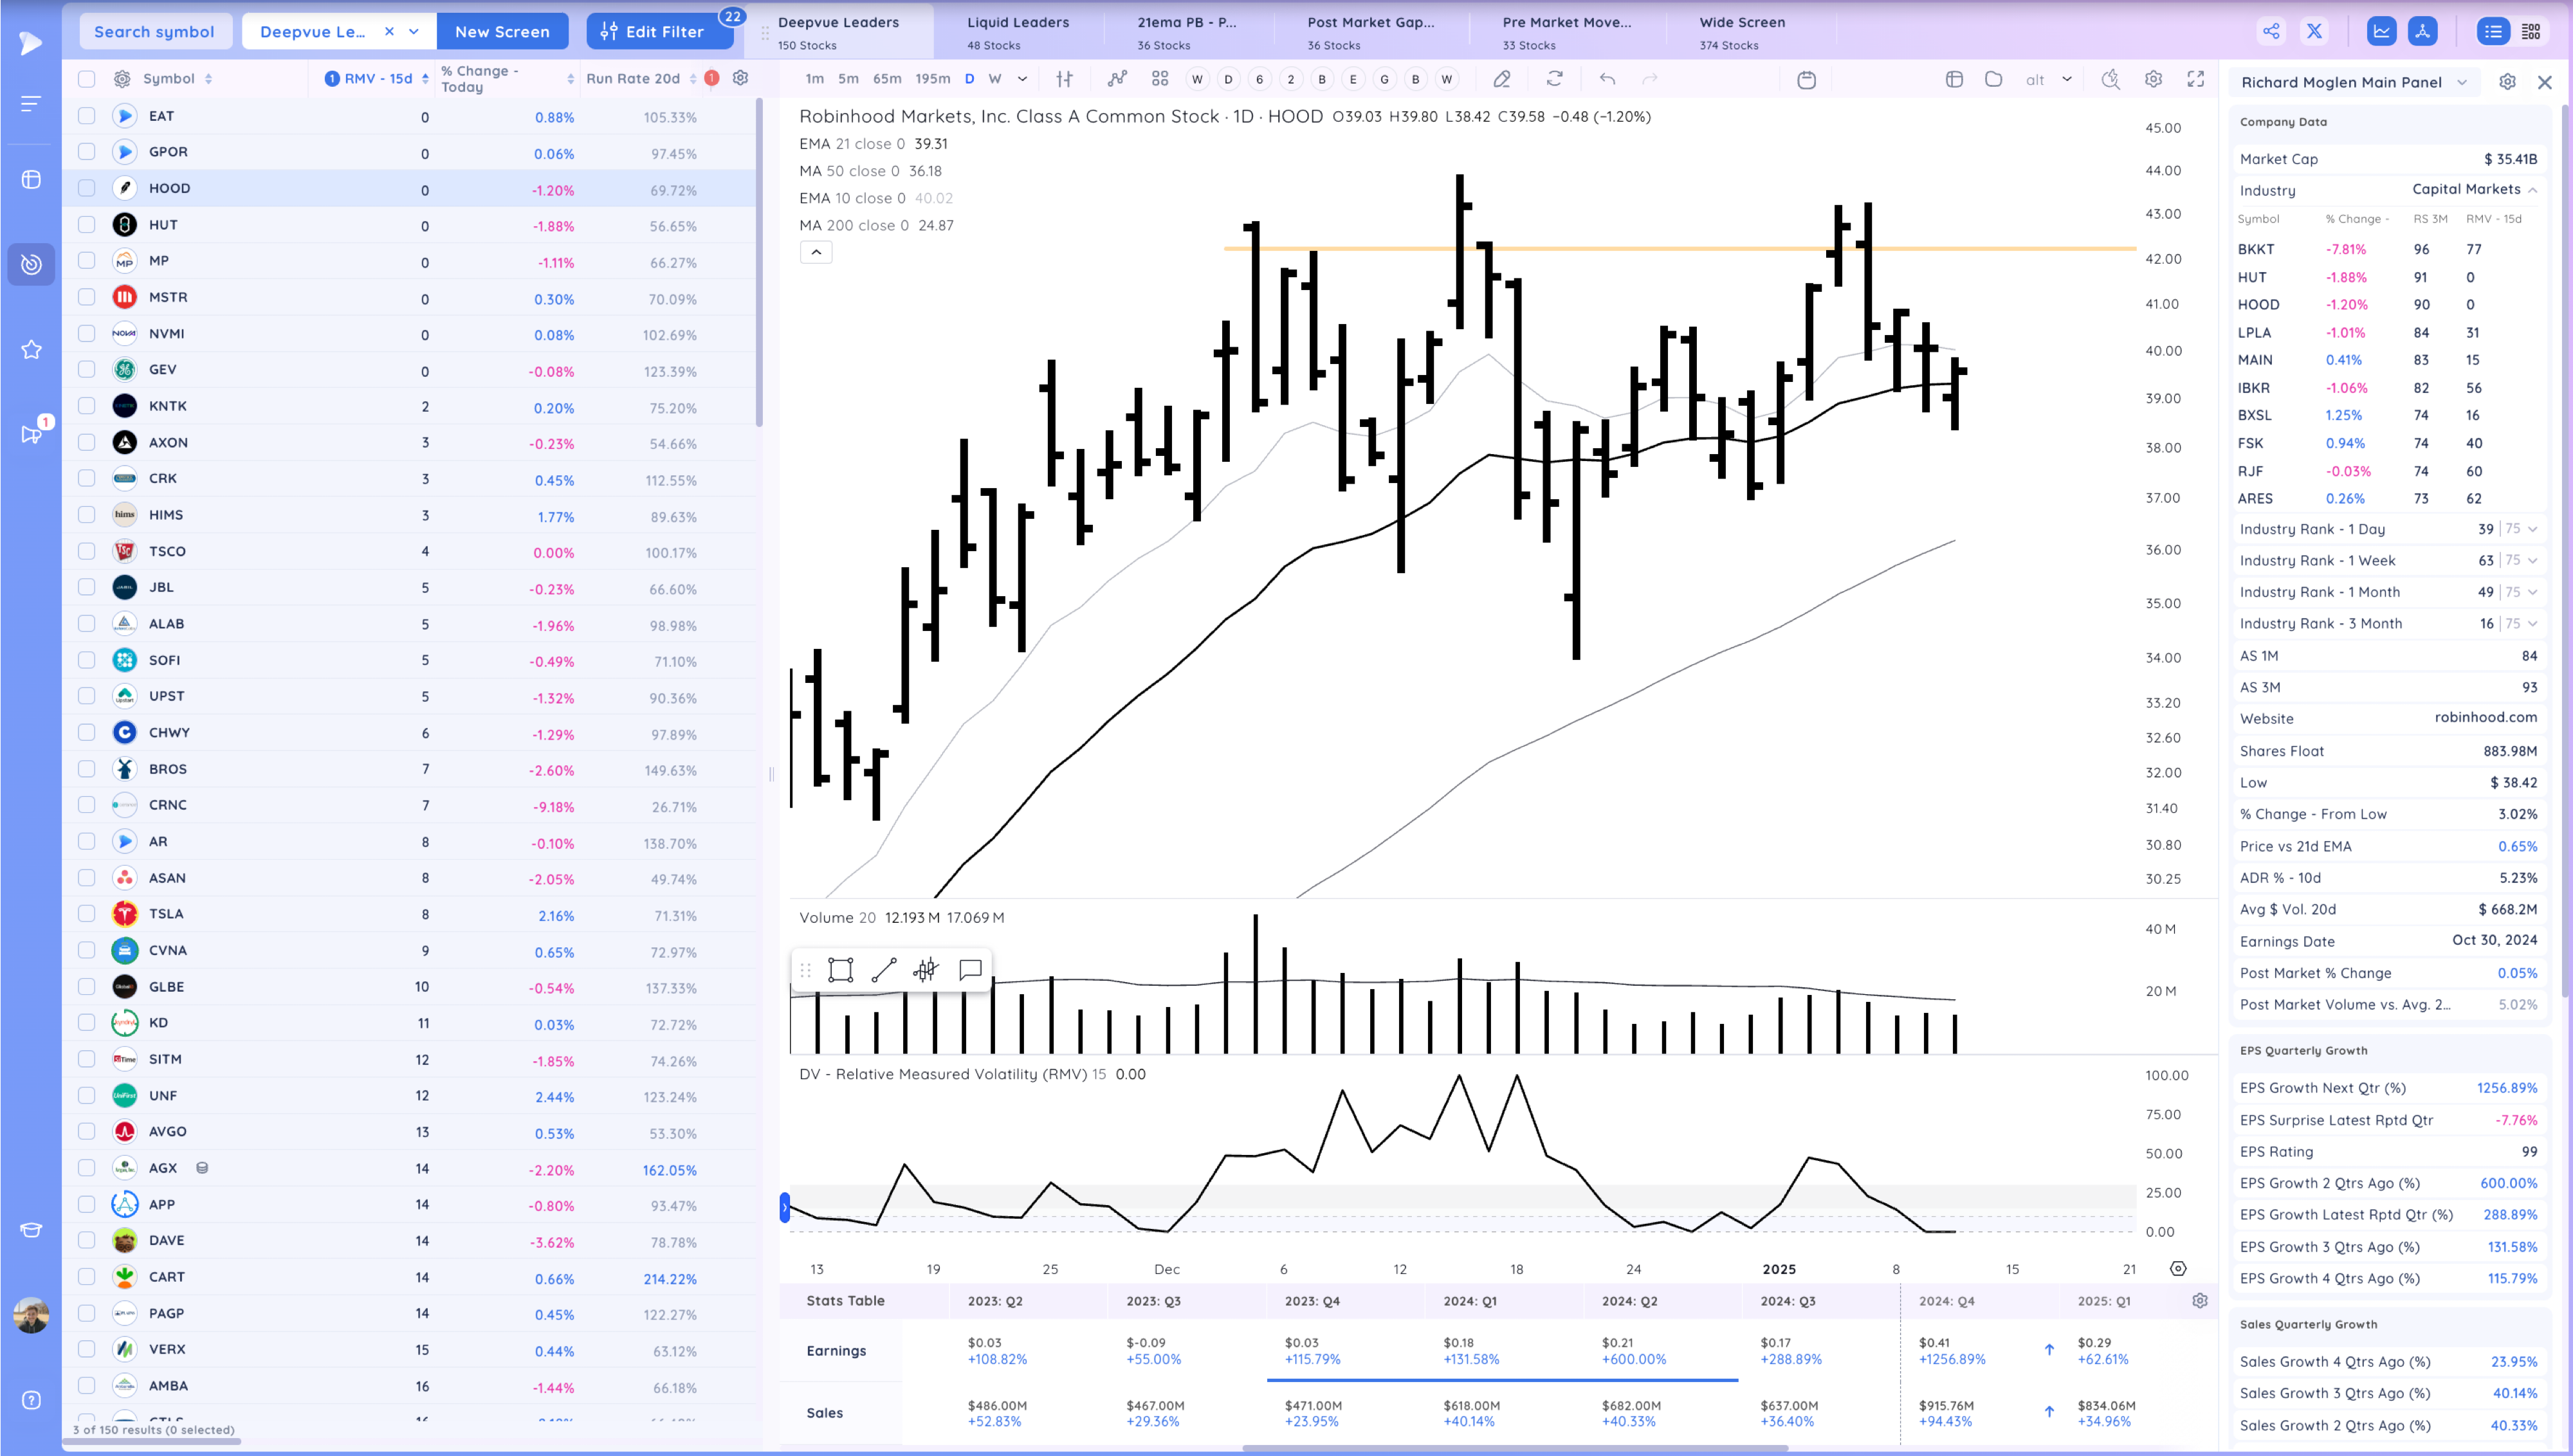2573x1456 pixels.
Task: Switch to Pre Market Movers tab
Action: (1567, 32)
